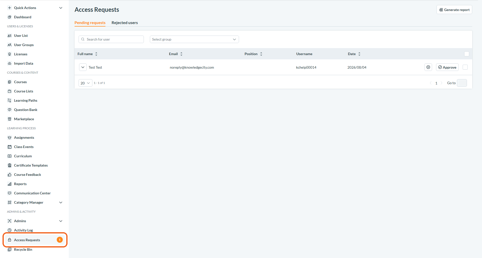482x258 pixels.
Task: Click the Learning Paths icon
Action: [10, 100]
